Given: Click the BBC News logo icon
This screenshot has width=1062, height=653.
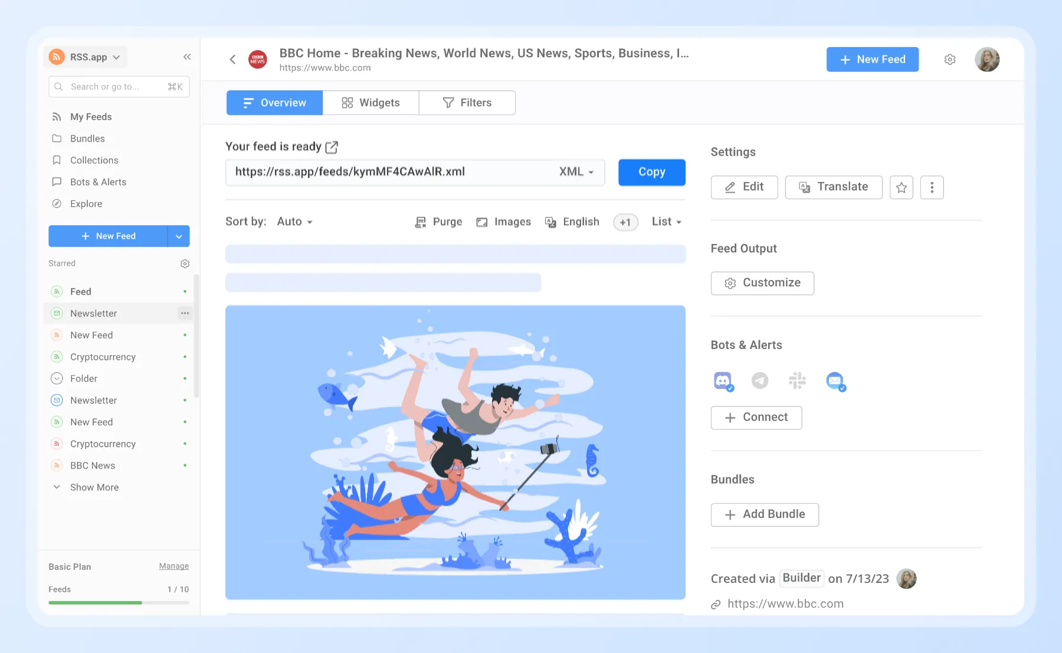Looking at the screenshot, I should point(257,60).
